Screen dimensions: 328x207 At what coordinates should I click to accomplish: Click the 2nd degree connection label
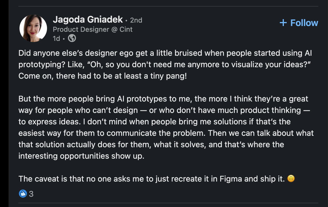(x=136, y=20)
